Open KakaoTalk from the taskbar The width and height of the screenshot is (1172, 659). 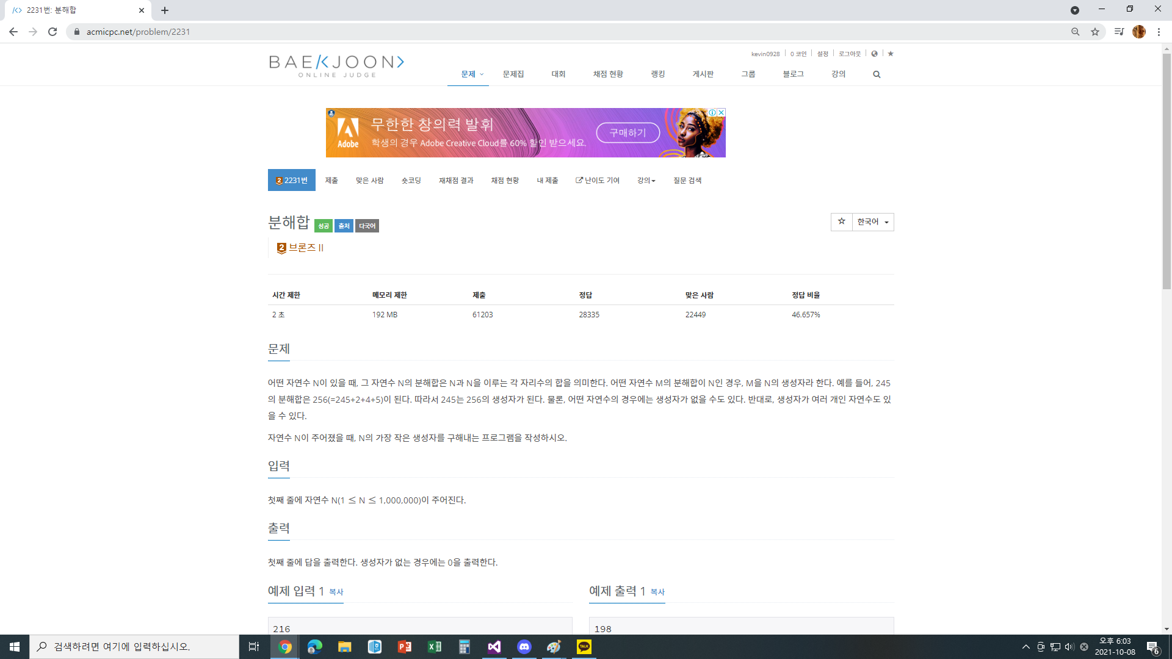coord(584,647)
